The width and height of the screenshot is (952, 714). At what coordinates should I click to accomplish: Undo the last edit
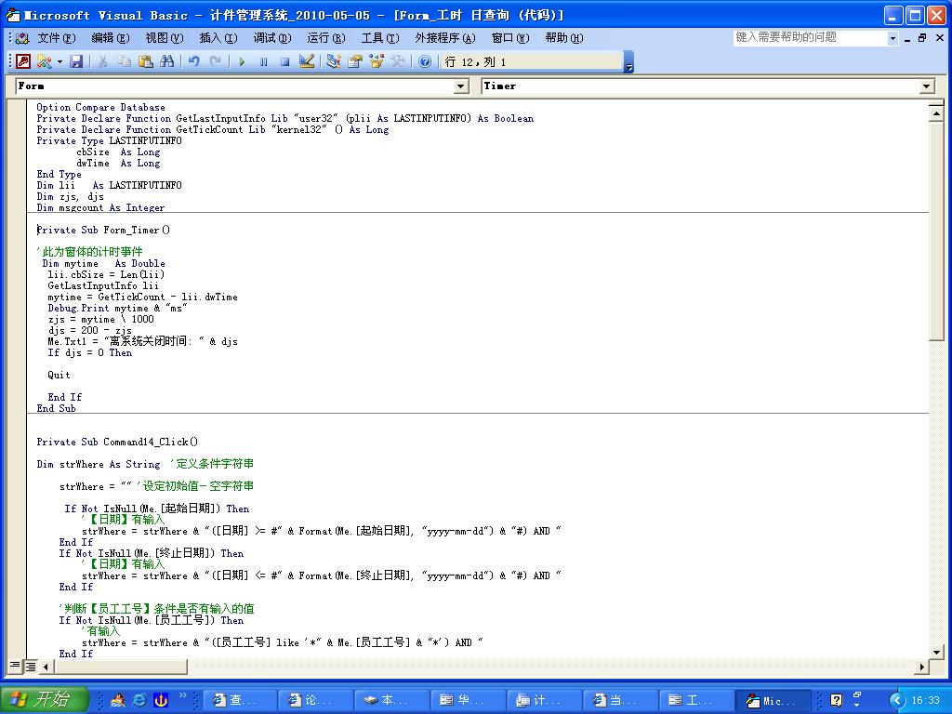pos(193,61)
